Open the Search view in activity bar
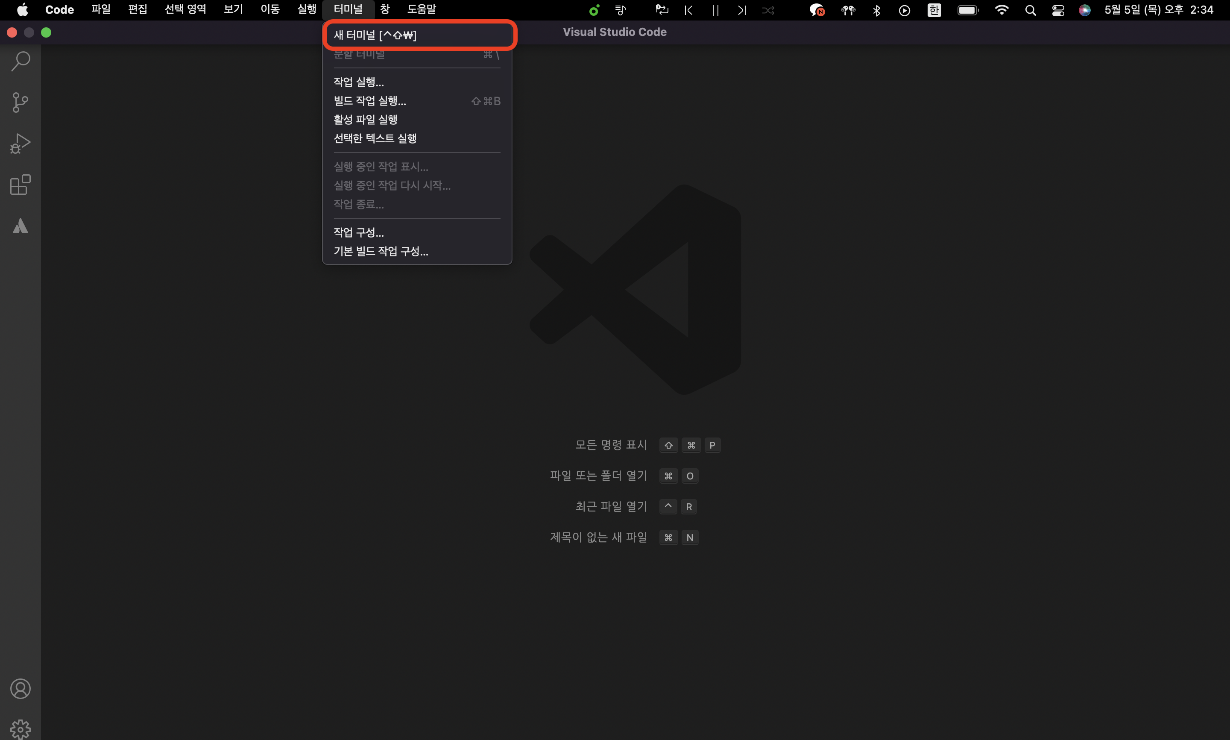Viewport: 1230px width, 740px height. (x=20, y=62)
